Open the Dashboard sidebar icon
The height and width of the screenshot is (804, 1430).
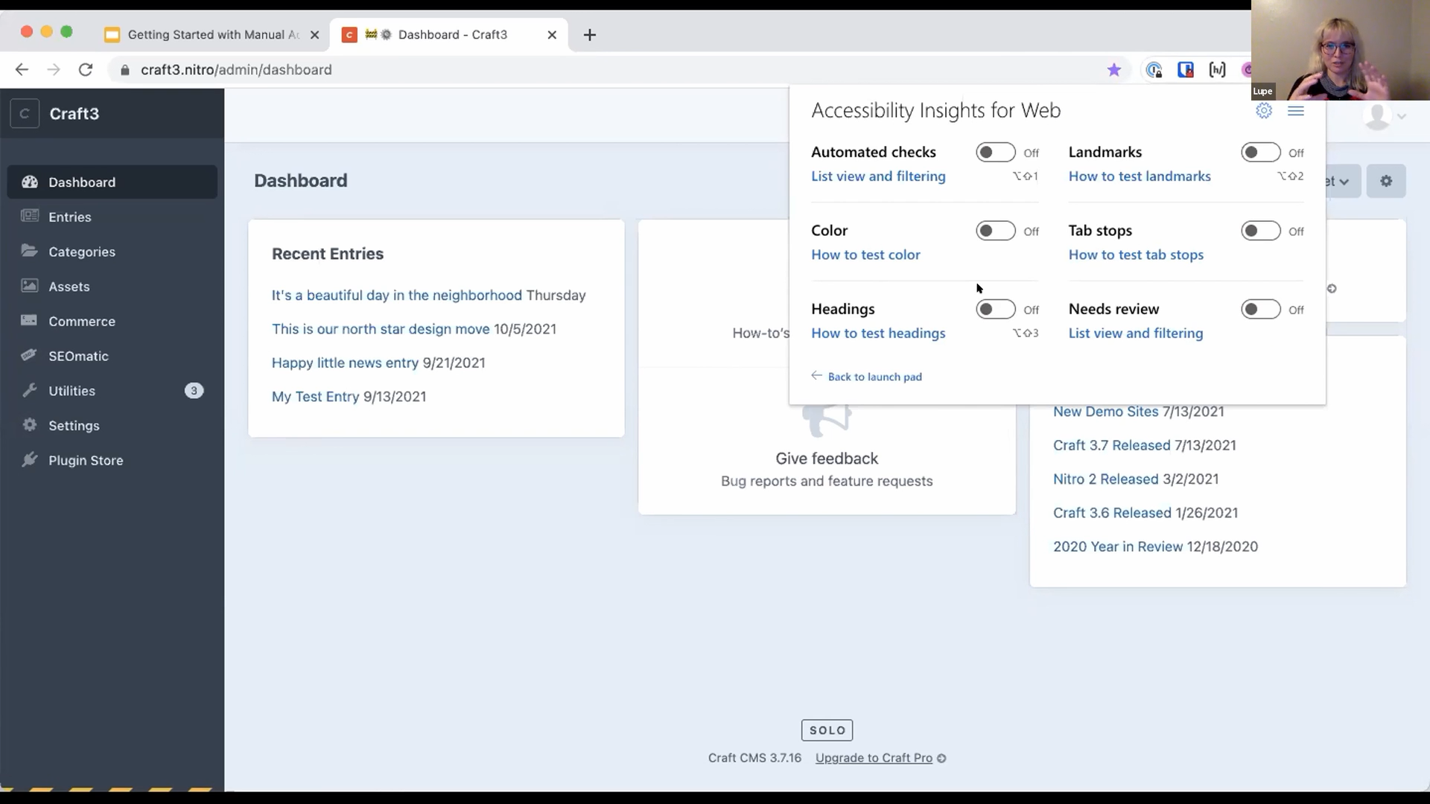[x=30, y=182]
